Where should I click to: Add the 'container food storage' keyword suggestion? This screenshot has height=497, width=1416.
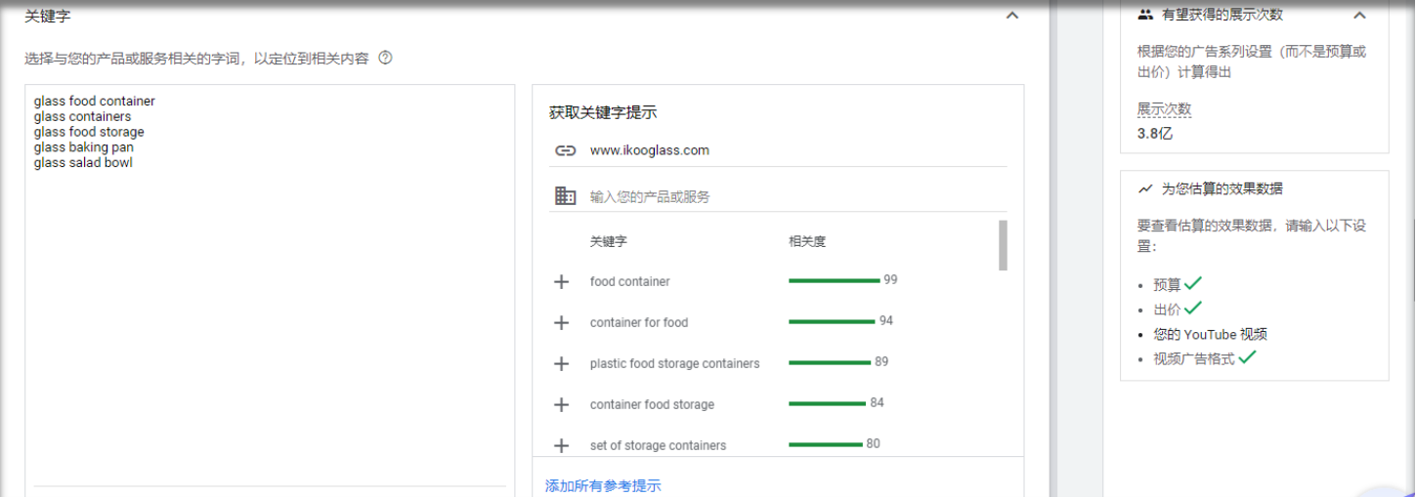pyautogui.click(x=561, y=405)
